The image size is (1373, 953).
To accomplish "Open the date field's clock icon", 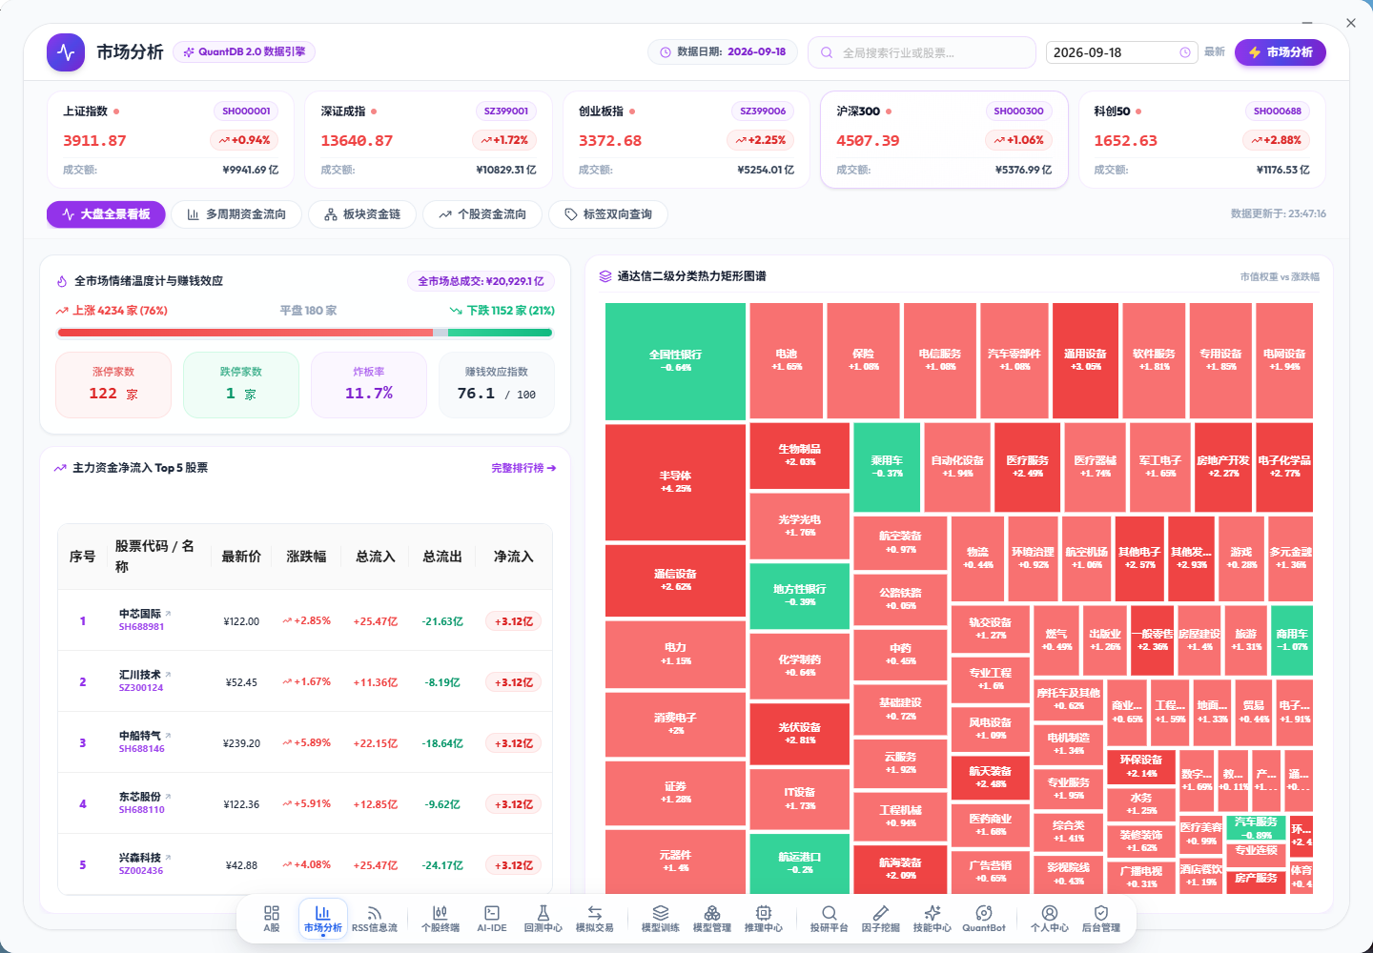I will [x=1185, y=52].
